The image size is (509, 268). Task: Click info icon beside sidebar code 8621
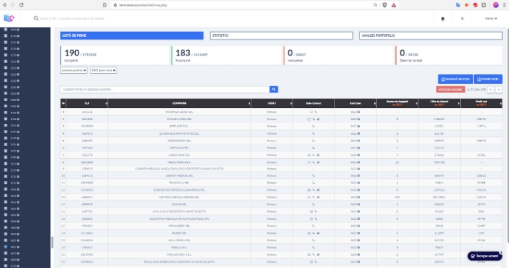click(18, 241)
